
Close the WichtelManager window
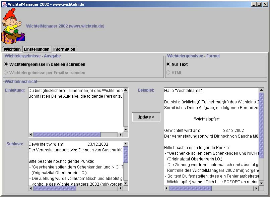(x=265, y=4)
